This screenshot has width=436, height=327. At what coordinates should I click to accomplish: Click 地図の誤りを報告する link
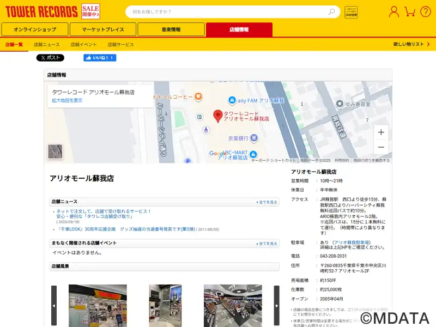click(x=372, y=160)
